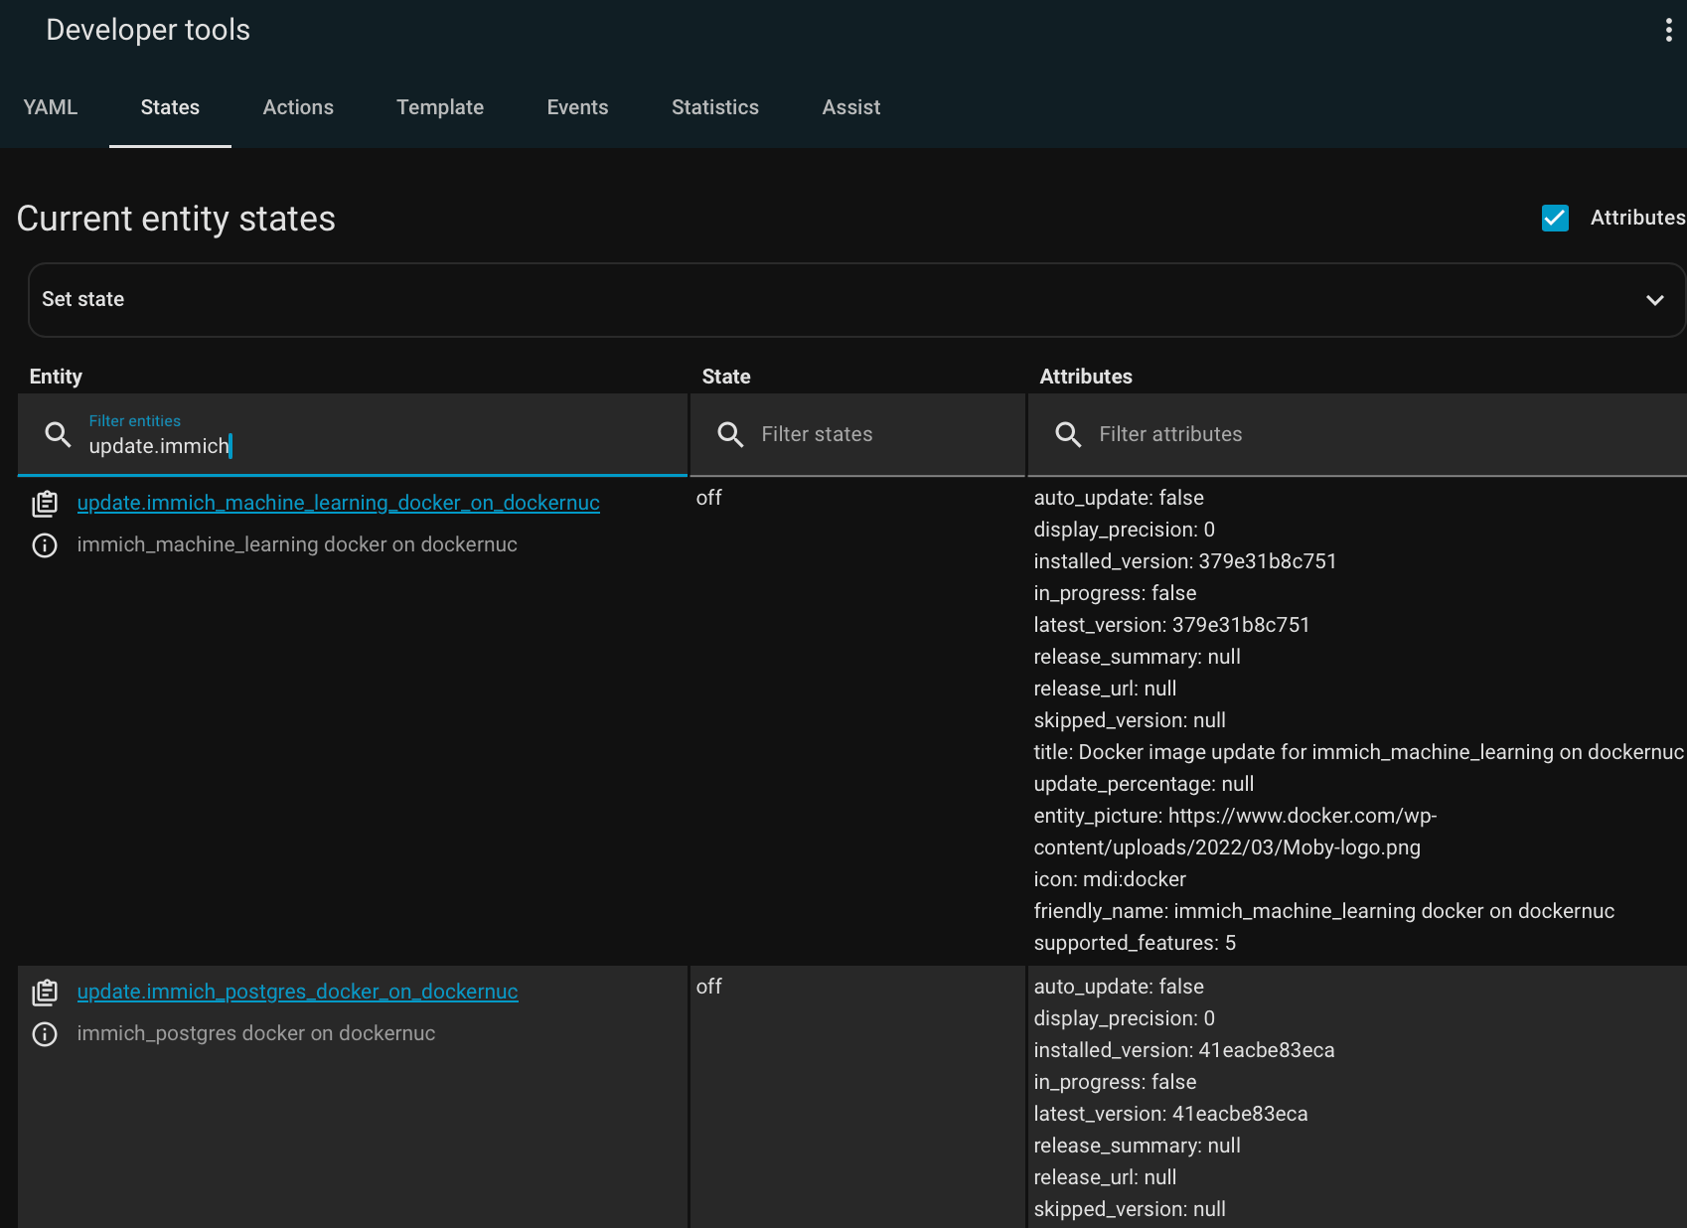Open the Set state dropdown chevron
Screen dimensions: 1687x1228
[x=1654, y=299]
